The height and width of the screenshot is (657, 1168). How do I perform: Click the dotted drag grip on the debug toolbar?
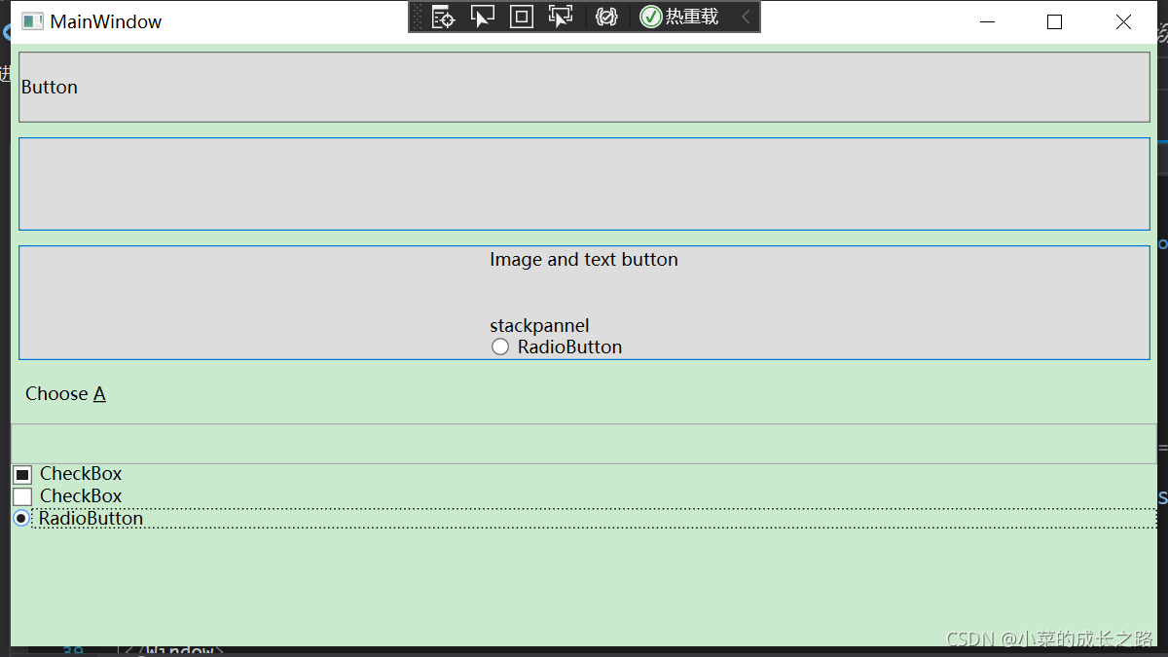419,17
